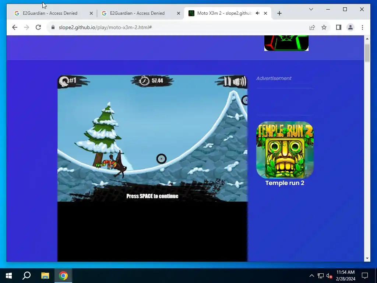This screenshot has height=283, width=377.
Task: Close the first E2Guardian tab
Action: 91,14
